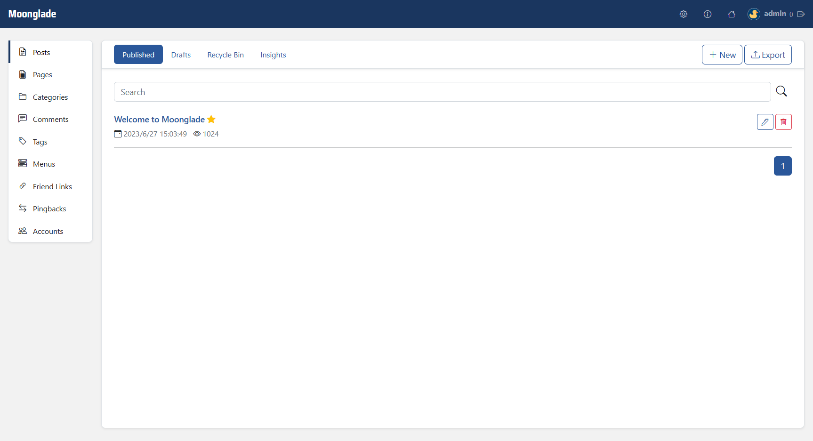
Task: Click the featured star icon
Action: 211,119
